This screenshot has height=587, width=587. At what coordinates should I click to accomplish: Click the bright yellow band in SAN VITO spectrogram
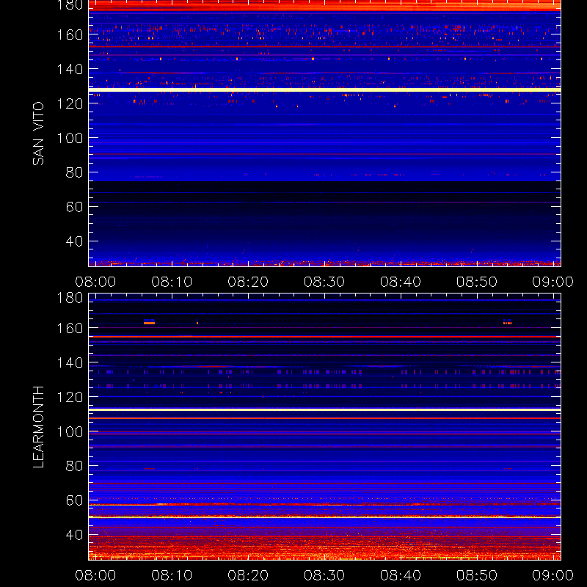tap(324, 90)
